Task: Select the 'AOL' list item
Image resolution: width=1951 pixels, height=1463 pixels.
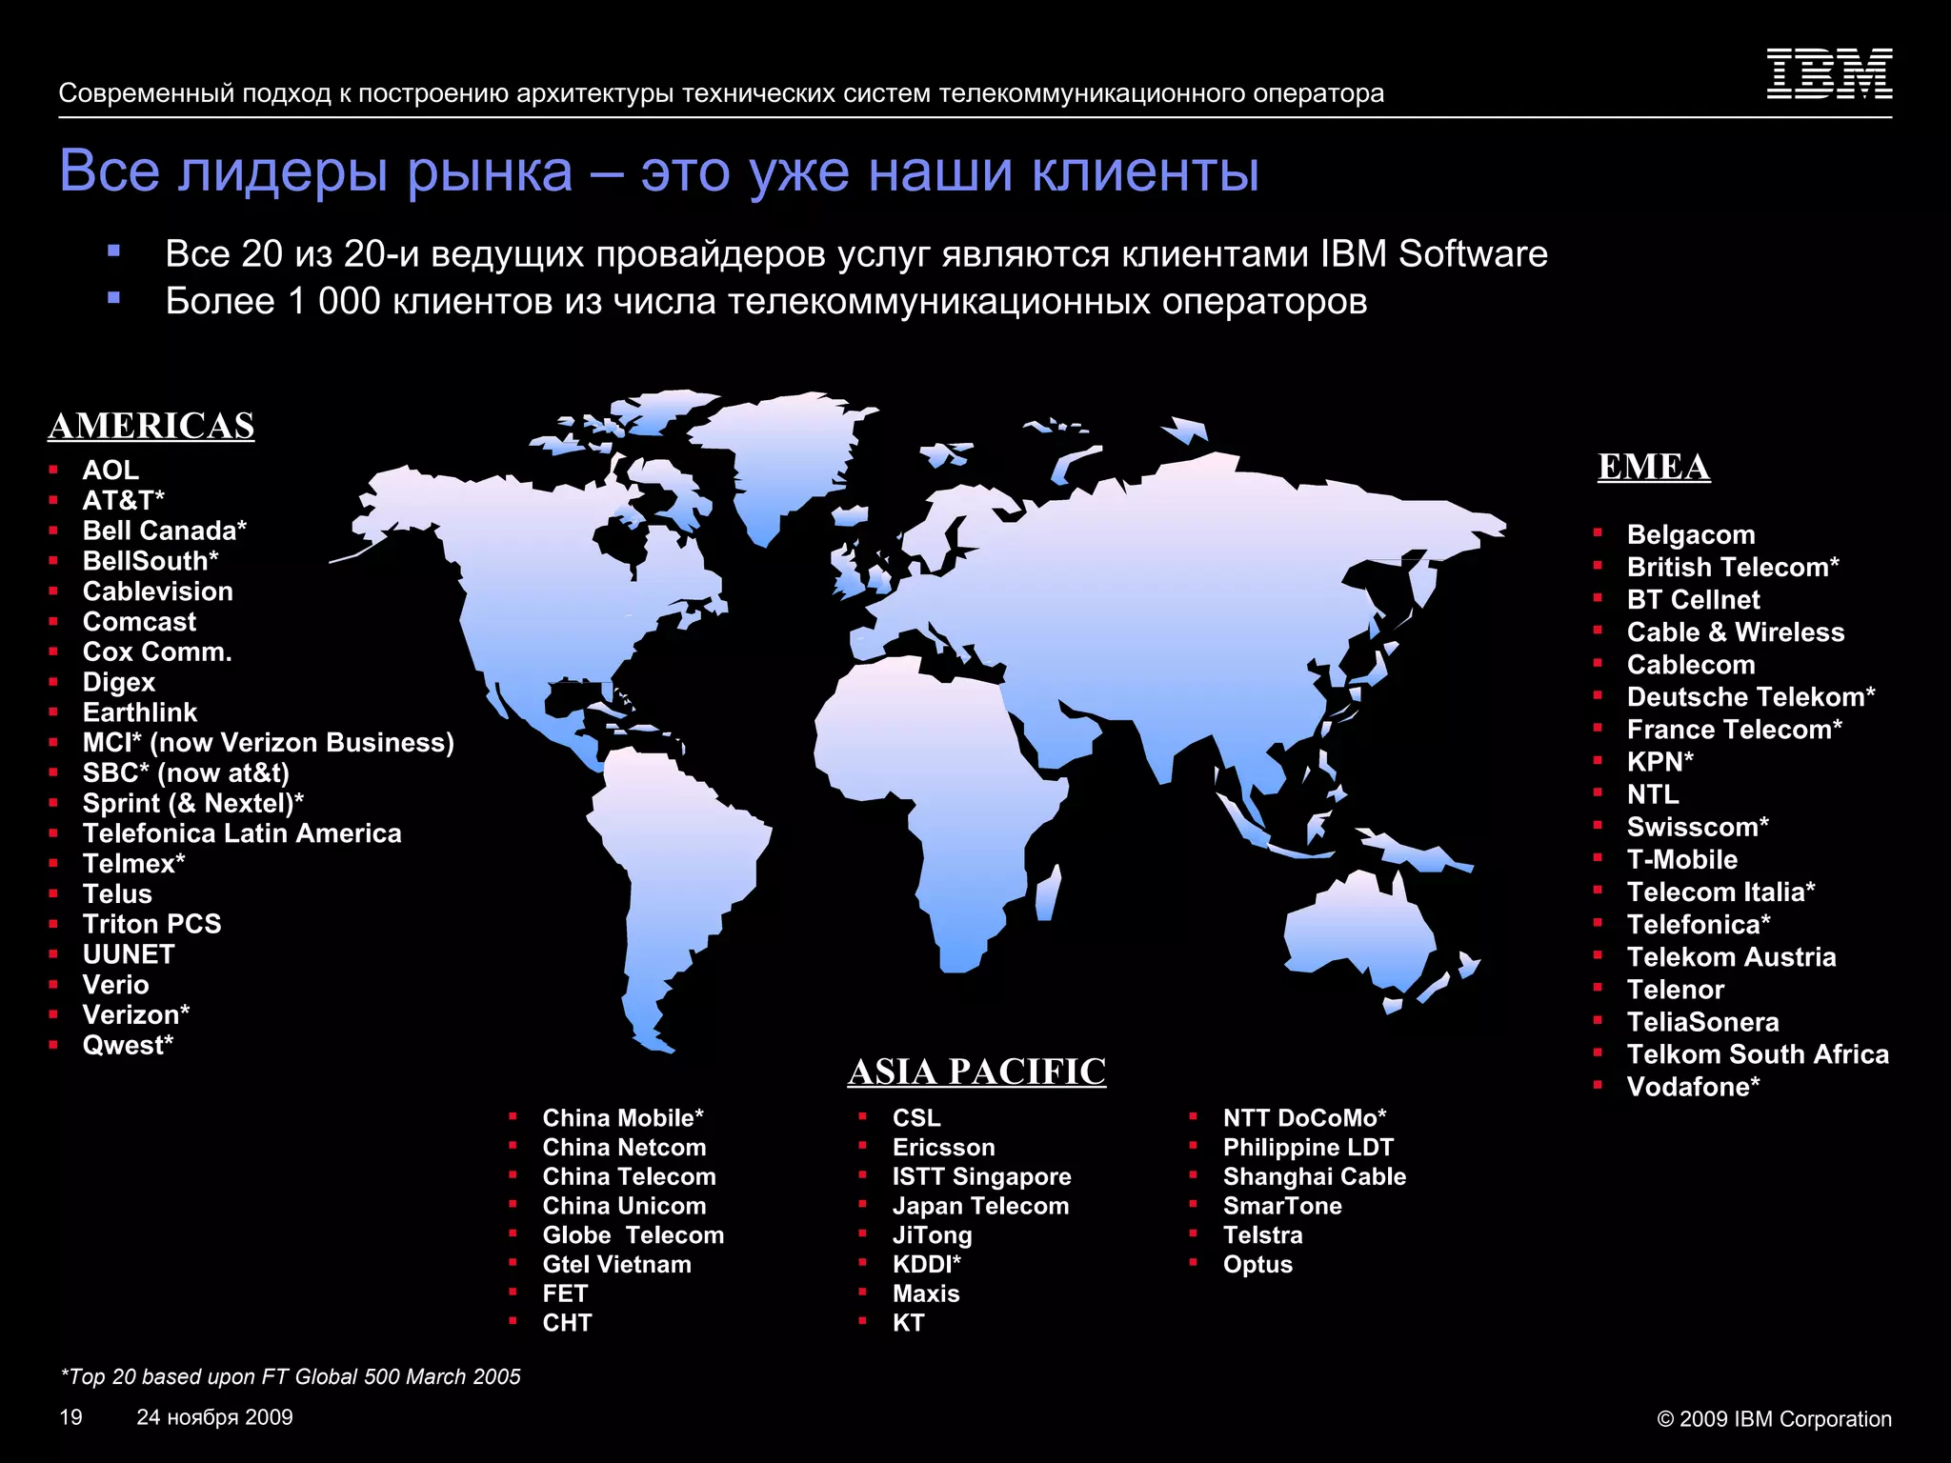Action: (x=111, y=471)
